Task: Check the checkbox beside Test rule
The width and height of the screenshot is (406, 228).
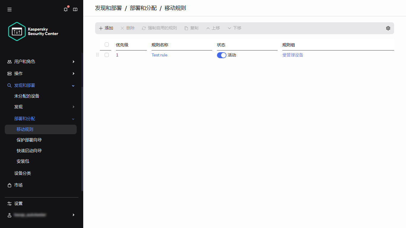Action: click(106, 55)
